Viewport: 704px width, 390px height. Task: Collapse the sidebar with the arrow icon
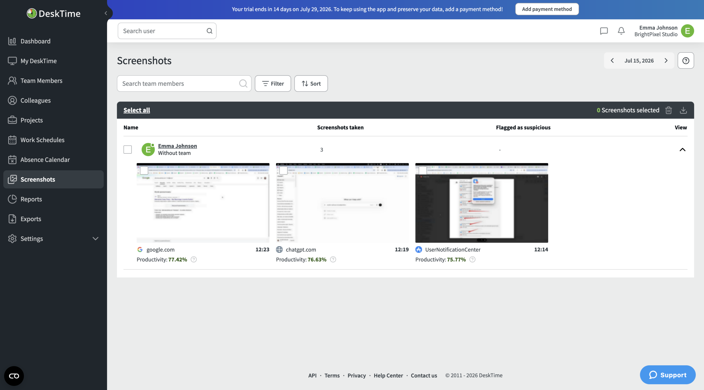tap(106, 13)
